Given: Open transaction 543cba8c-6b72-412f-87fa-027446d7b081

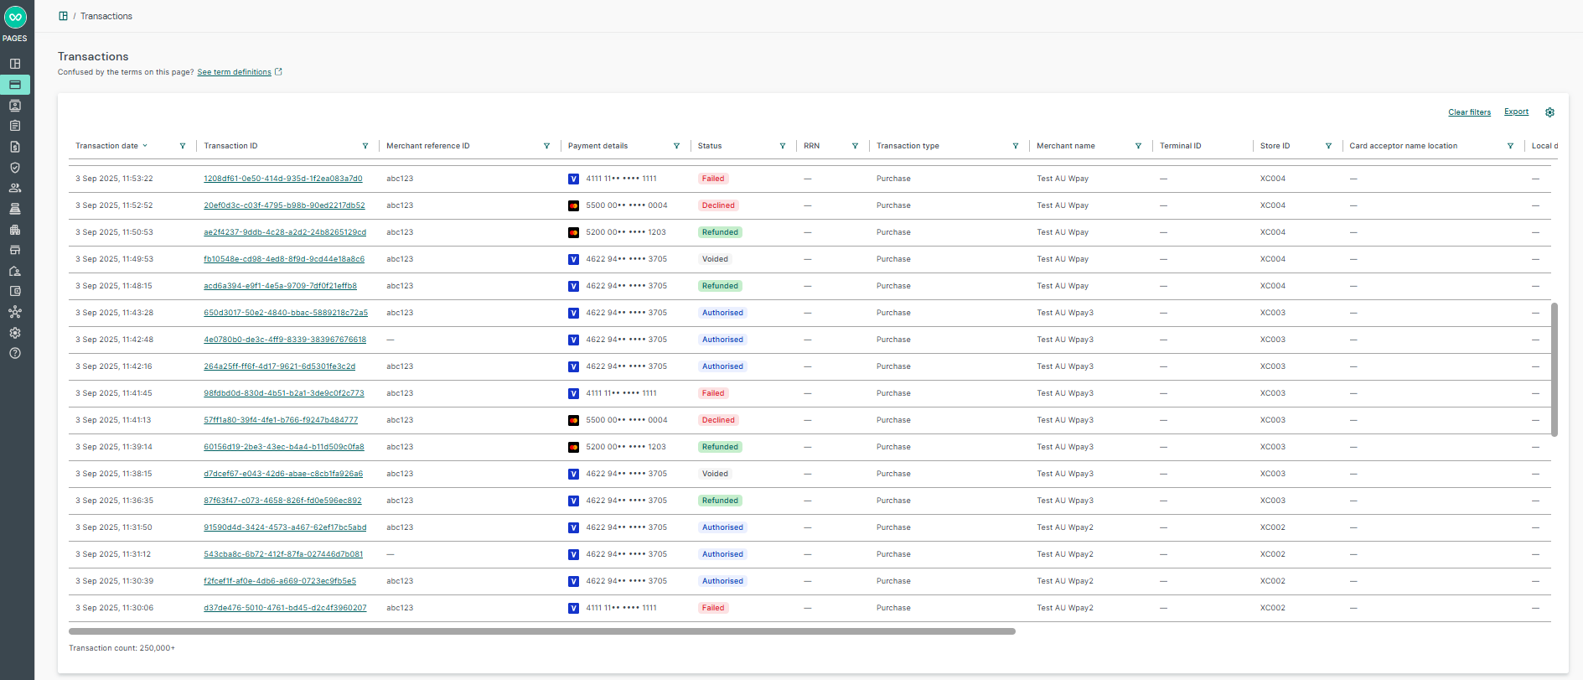Looking at the screenshot, I should pyautogui.click(x=283, y=554).
